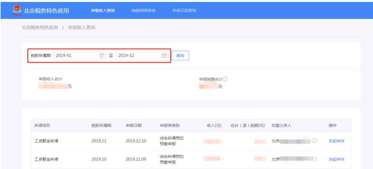This screenshot has height=169, width=373.
Task: Click the 申报日期 column header
Action: (133, 126)
